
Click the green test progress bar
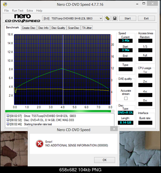pyautogui.click(x=60, y=111)
